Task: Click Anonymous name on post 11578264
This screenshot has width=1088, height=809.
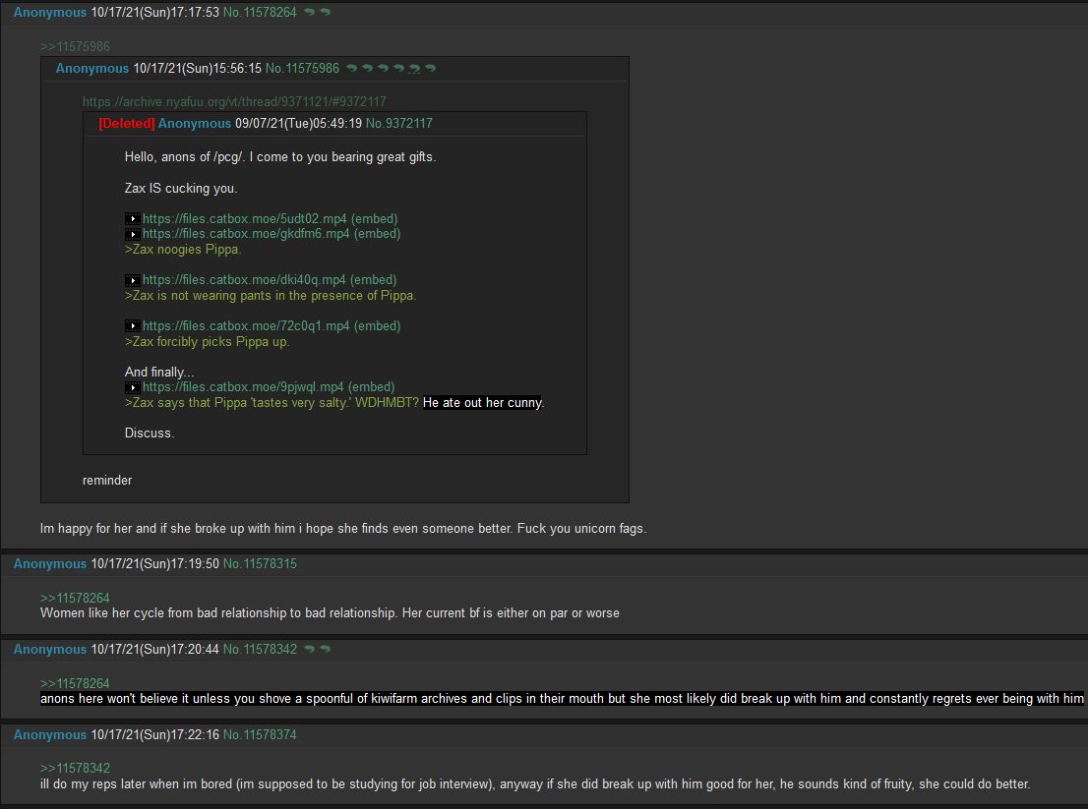Action: pos(50,12)
